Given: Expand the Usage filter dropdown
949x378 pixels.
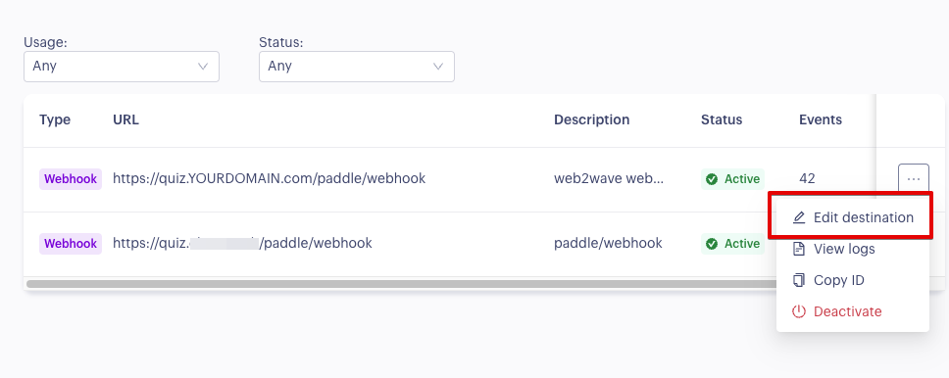Looking at the screenshot, I should tap(121, 67).
